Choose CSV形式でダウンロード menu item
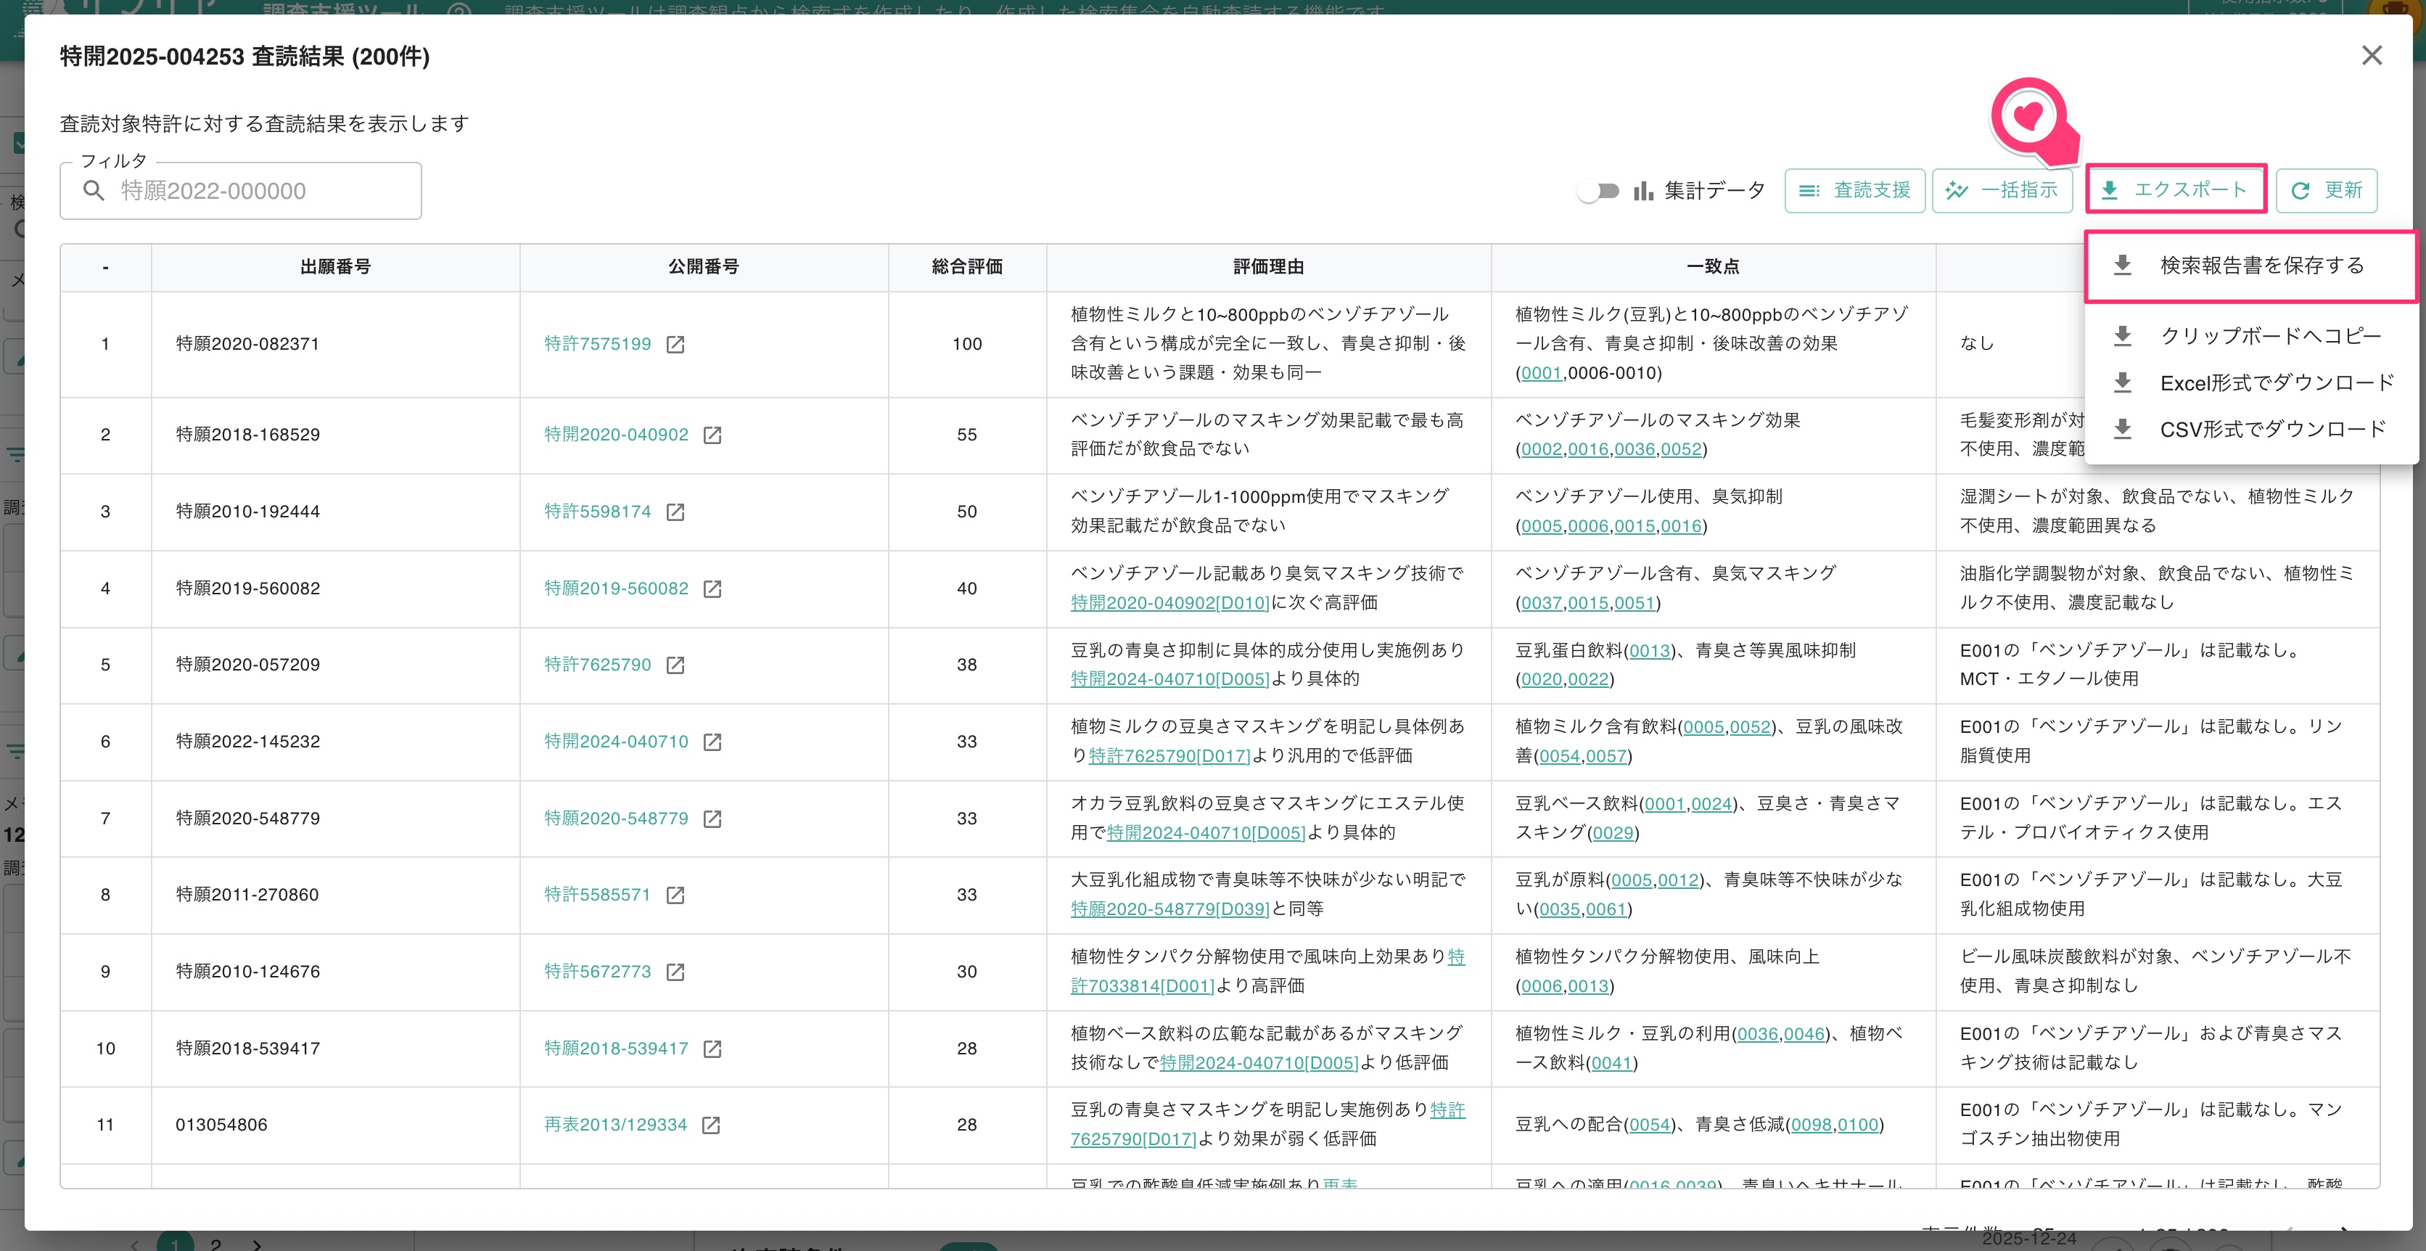The image size is (2426, 1251). pyautogui.click(x=2251, y=430)
